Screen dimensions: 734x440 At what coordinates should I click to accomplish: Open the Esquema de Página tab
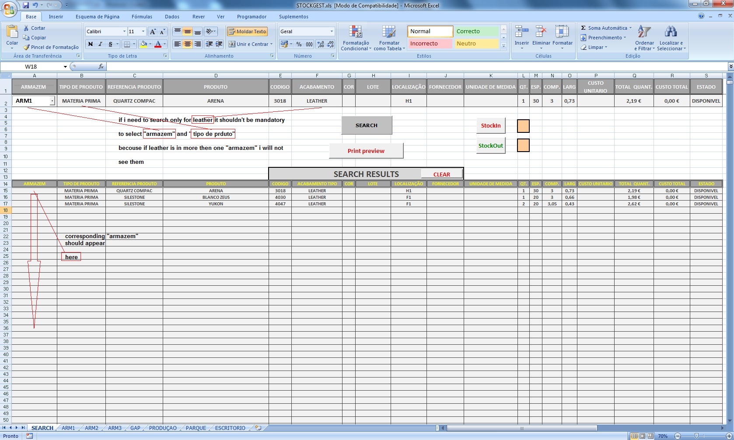point(97,17)
